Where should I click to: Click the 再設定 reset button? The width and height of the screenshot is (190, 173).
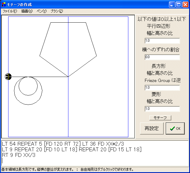coord(152,128)
